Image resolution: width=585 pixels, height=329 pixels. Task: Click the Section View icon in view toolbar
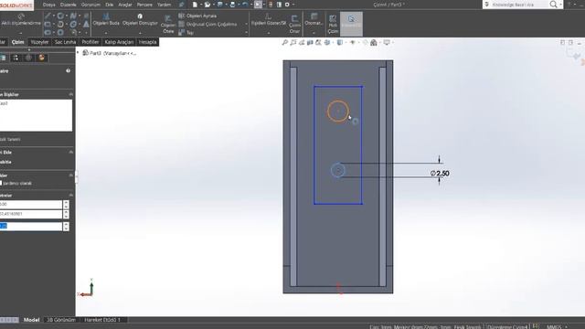pos(310,43)
